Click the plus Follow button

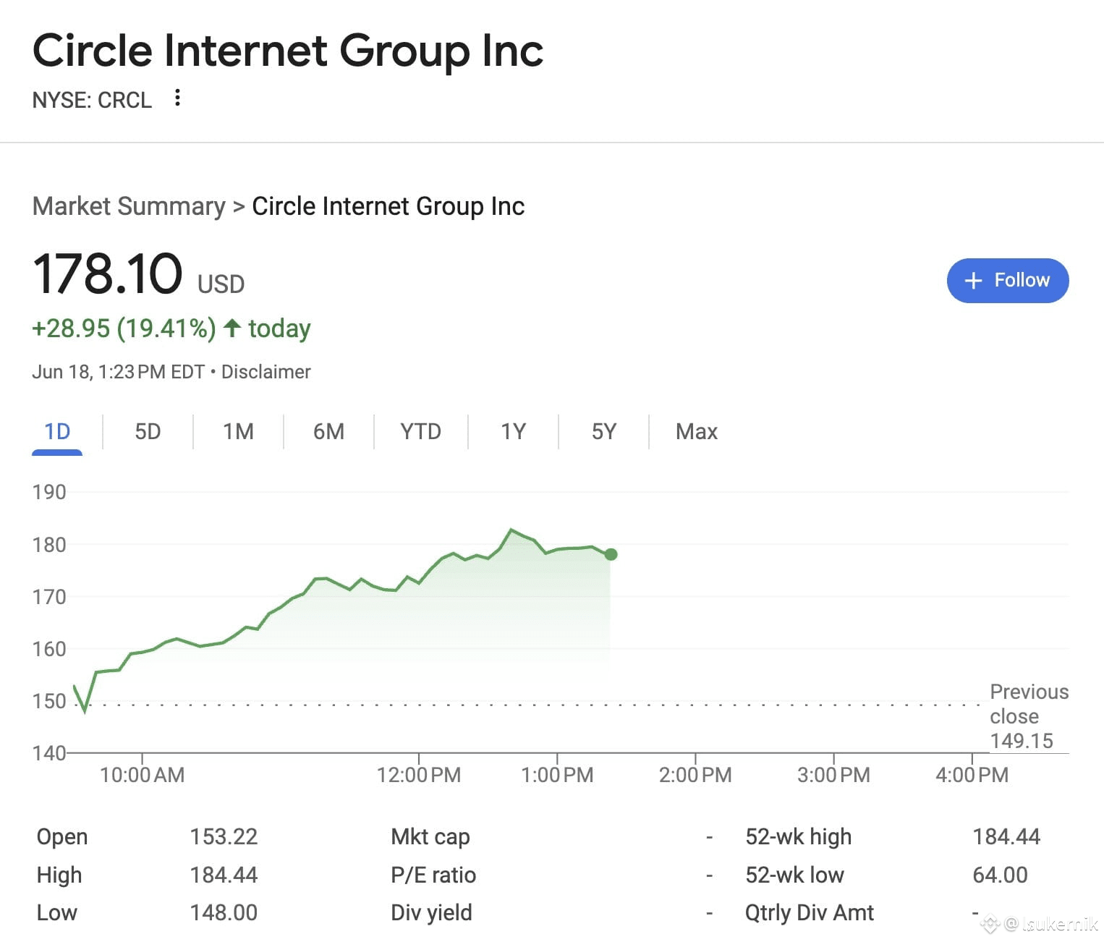1007,280
